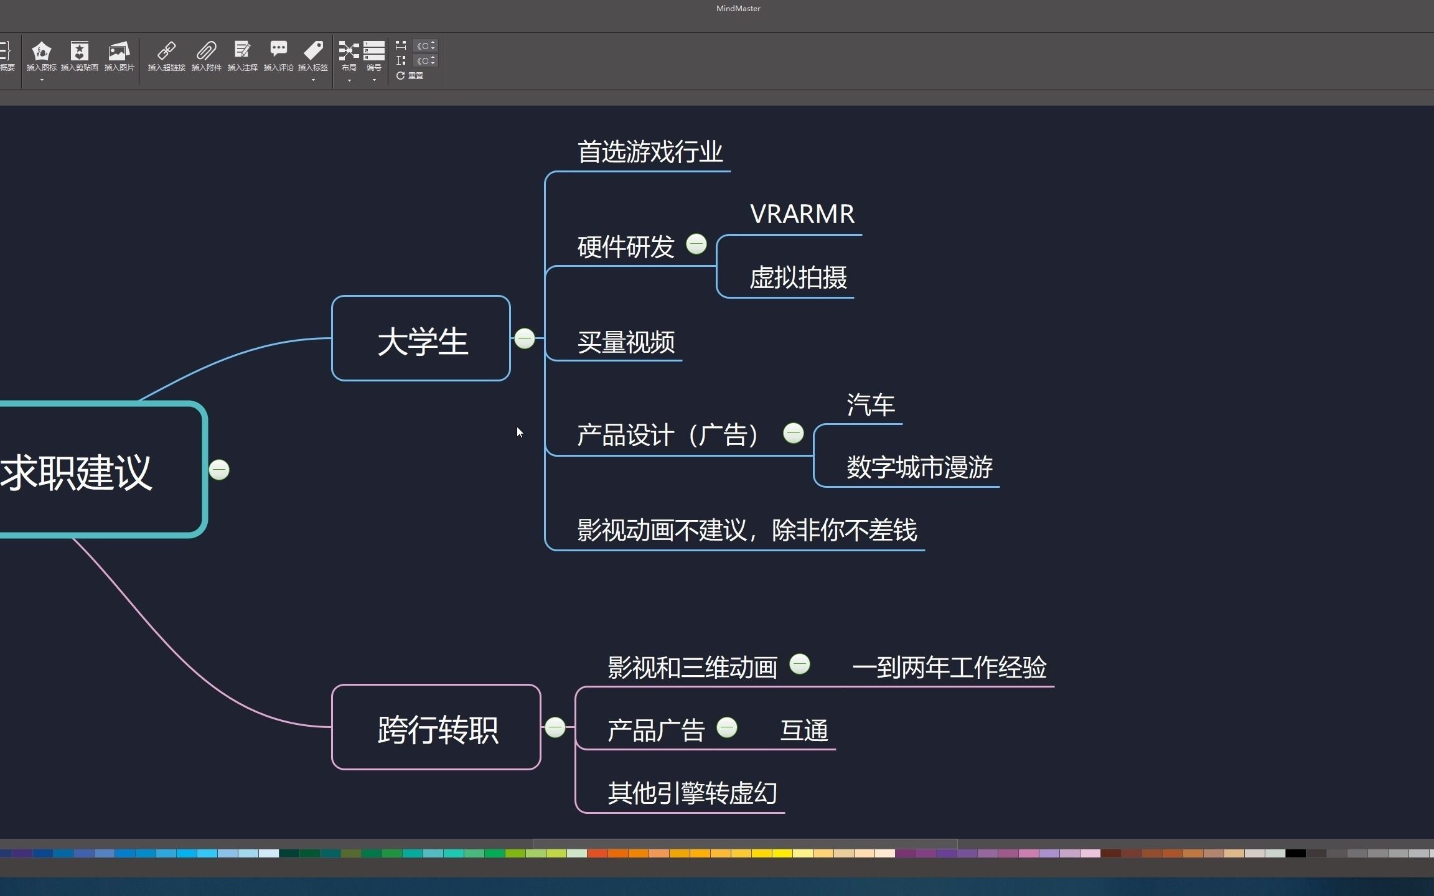Screen dimensions: 1434x896
Task: Collapse the 产品设计(广告) subtopics
Action: click(x=794, y=433)
